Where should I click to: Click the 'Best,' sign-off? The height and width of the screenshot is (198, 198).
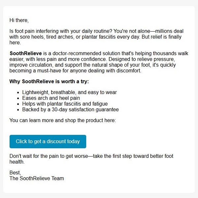tap(15, 173)
